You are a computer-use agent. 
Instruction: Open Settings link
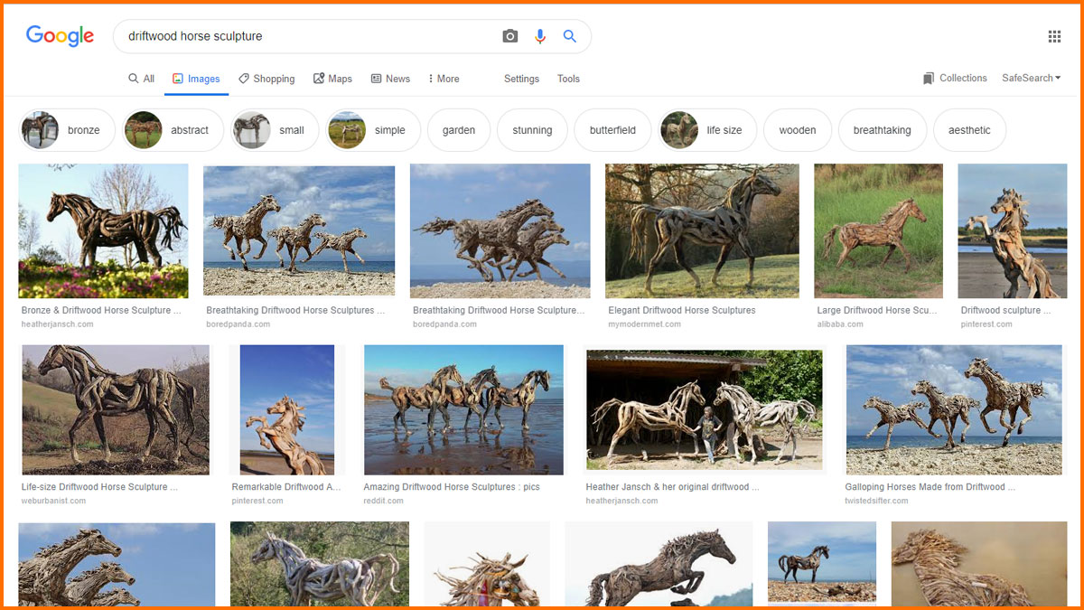point(521,79)
